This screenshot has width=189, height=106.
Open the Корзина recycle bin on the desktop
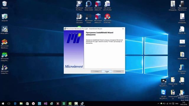point(5,5)
